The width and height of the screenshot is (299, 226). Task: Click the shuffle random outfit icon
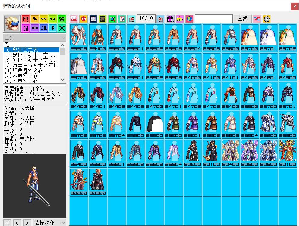[257, 19]
